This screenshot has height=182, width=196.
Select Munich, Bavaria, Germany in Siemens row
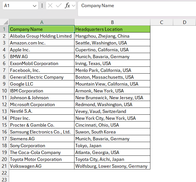[x=112, y=139]
